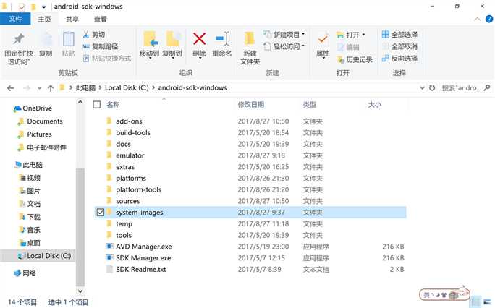Image resolution: width=495 pixels, height=308 pixels.
Task: Click the Paste ribbon icon
Action: click(69, 39)
